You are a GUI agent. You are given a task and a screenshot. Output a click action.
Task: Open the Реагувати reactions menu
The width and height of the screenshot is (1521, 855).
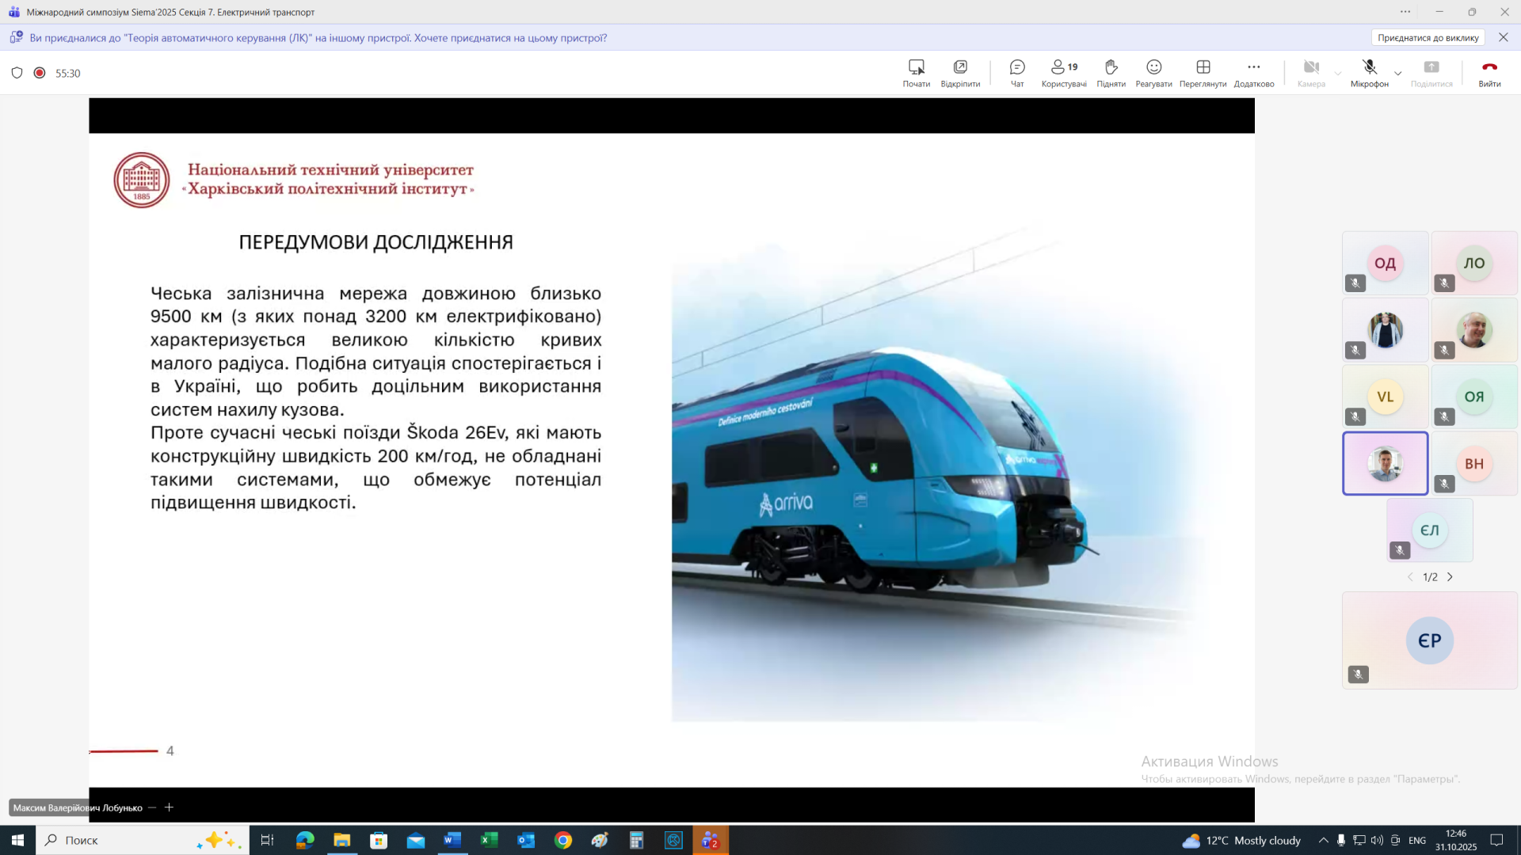click(1153, 72)
